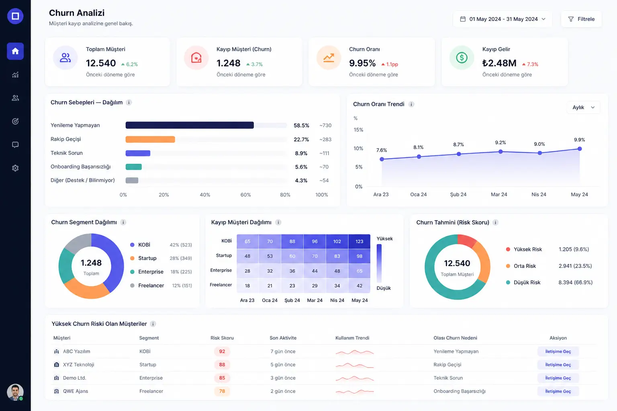This screenshot has width=617, height=411.
Task: Open the customers sidebar icon
Action: point(15,98)
